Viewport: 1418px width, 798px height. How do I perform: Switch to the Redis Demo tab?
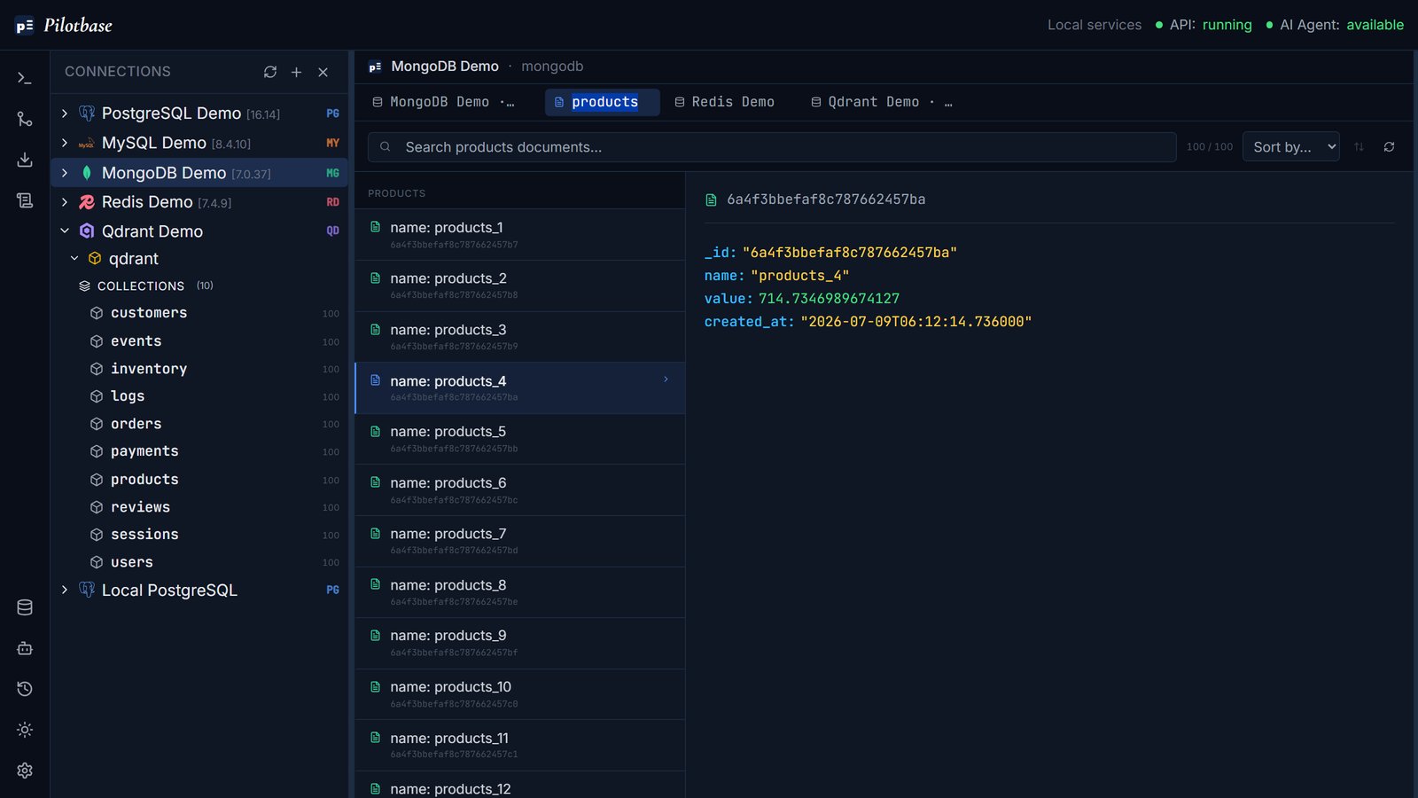(725, 102)
